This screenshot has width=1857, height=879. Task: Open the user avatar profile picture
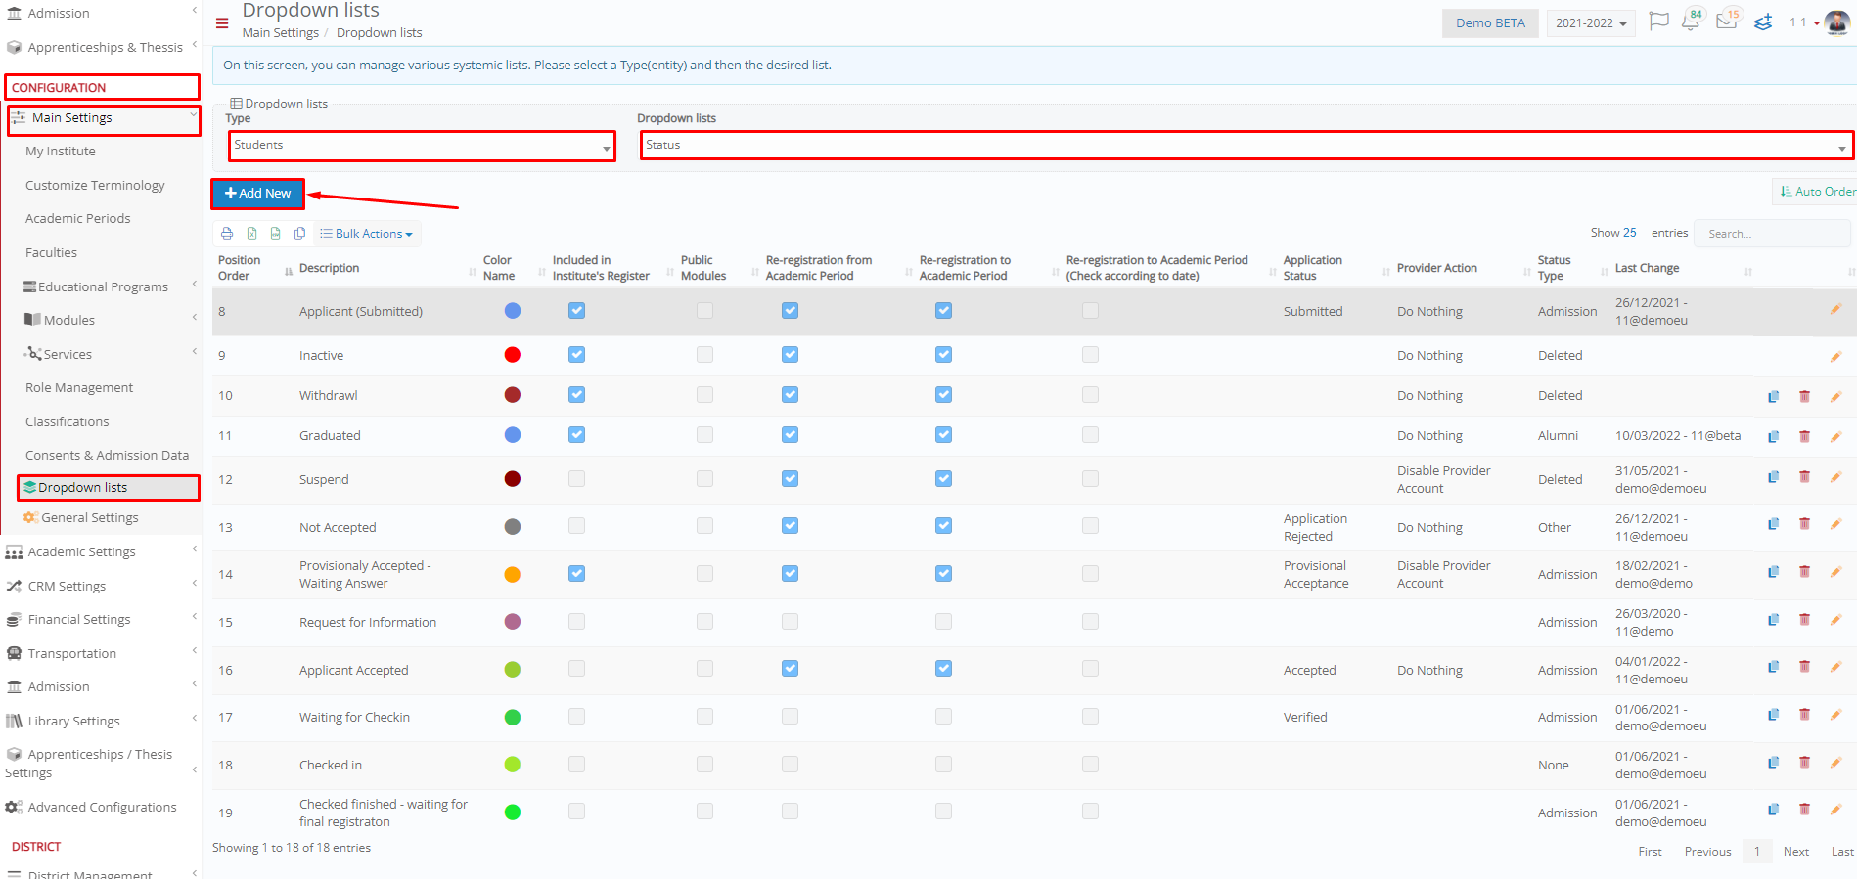pyautogui.click(x=1836, y=22)
